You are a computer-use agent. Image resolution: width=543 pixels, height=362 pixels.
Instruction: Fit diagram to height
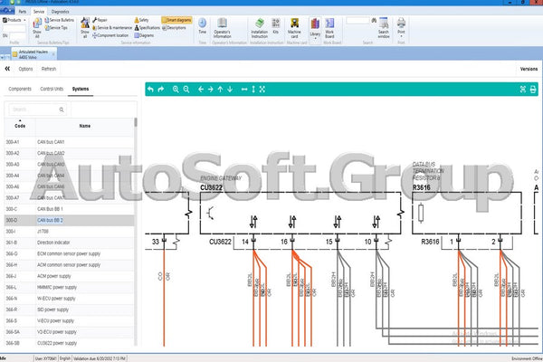coord(253,90)
